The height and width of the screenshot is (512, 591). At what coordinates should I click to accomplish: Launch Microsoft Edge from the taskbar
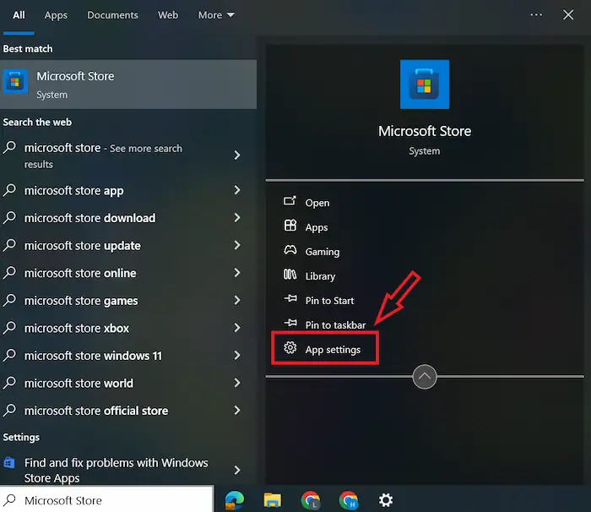pyautogui.click(x=234, y=499)
